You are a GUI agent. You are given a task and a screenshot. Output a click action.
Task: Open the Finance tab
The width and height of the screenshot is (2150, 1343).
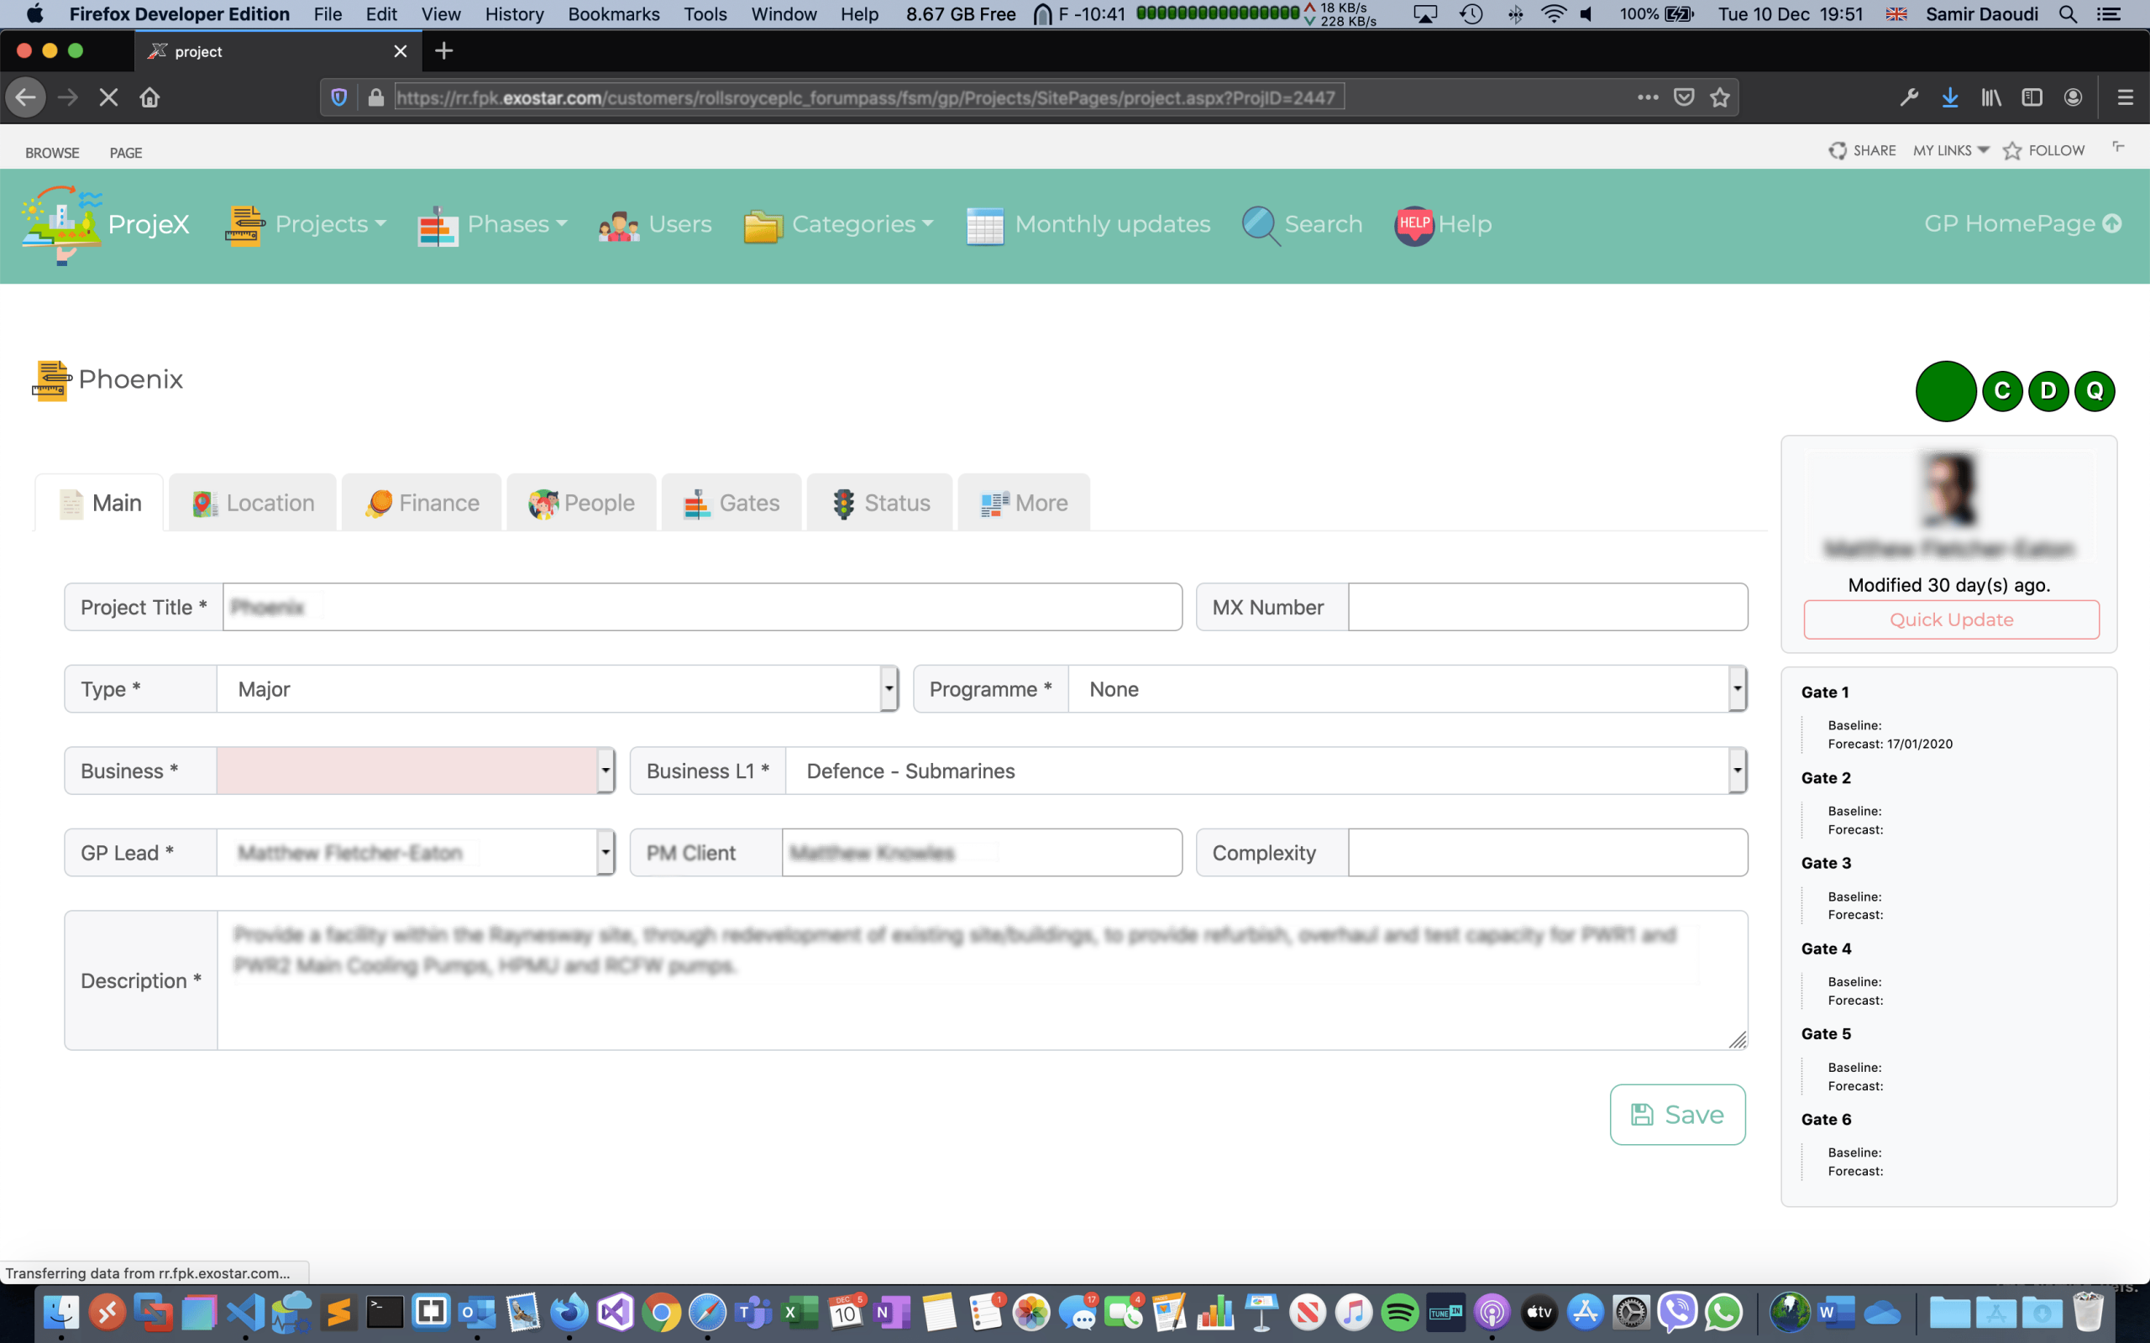tap(422, 503)
